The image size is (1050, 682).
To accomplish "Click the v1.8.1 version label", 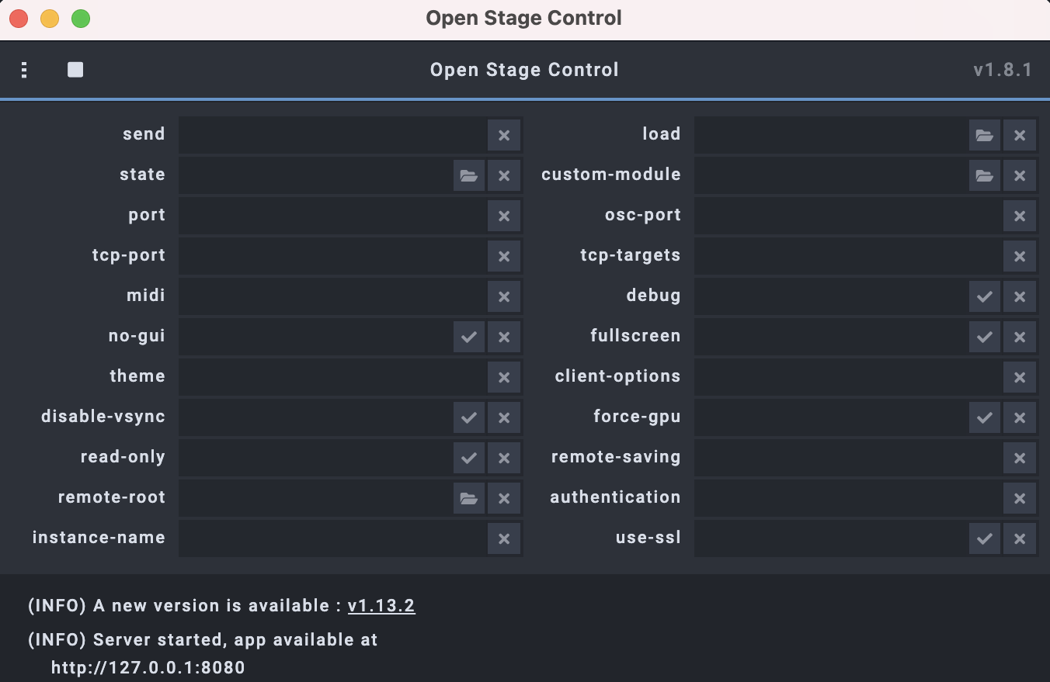I will pyautogui.click(x=1003, y=70).
